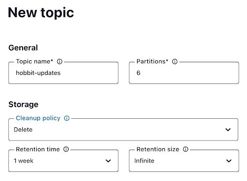
Task: Open the Cleanup policy dropdown showing Delete
Action: coord(123,130)
